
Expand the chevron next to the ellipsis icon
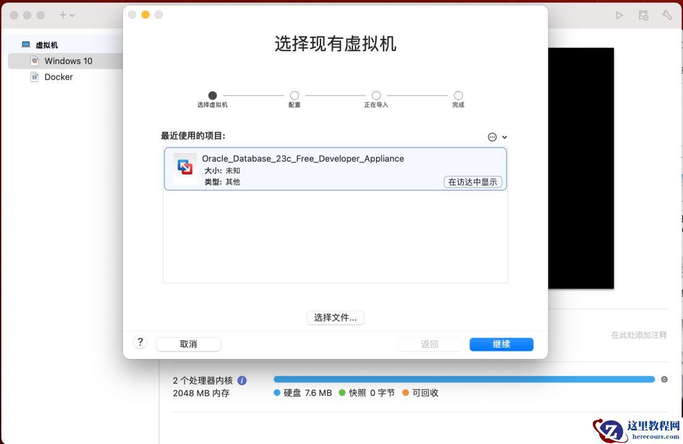(505, 137)
